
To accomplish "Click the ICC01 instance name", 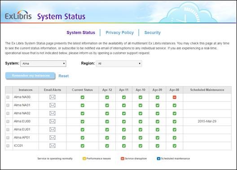I will 18,145.
